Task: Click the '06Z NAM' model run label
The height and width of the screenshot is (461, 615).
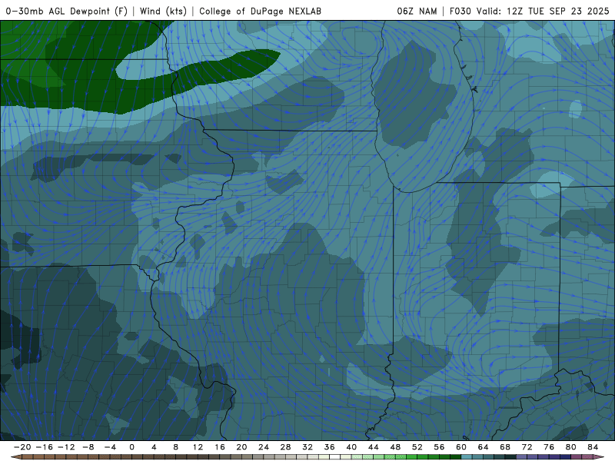Action: pos(417,11)
